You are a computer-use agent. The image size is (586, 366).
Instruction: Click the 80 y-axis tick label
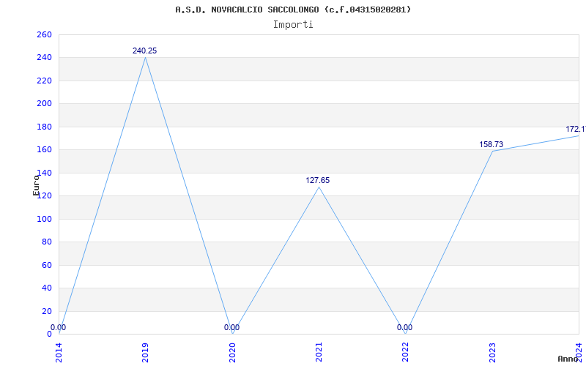46,242
